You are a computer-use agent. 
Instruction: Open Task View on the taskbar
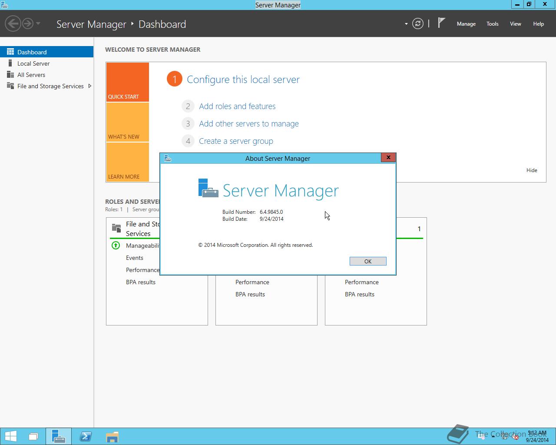(33, 437)
